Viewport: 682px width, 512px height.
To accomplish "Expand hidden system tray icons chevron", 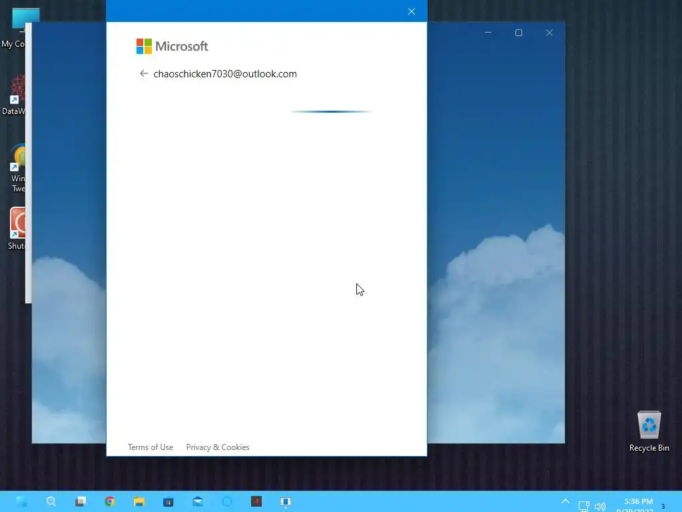I will pyautogui.click(x=565, y=501).
